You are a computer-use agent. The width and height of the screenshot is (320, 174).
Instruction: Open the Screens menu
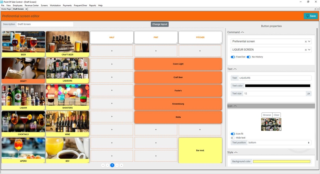44,6
